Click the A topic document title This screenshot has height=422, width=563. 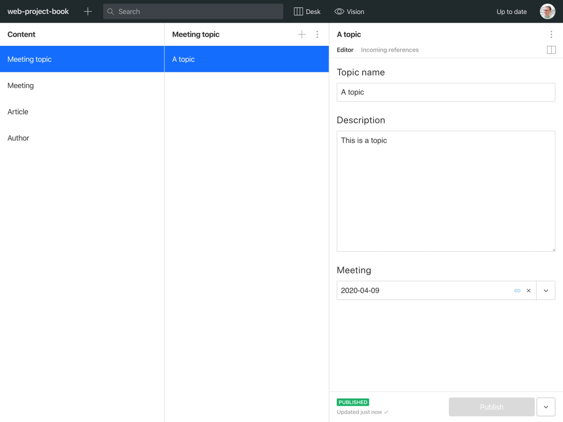[x=349, y=35]
